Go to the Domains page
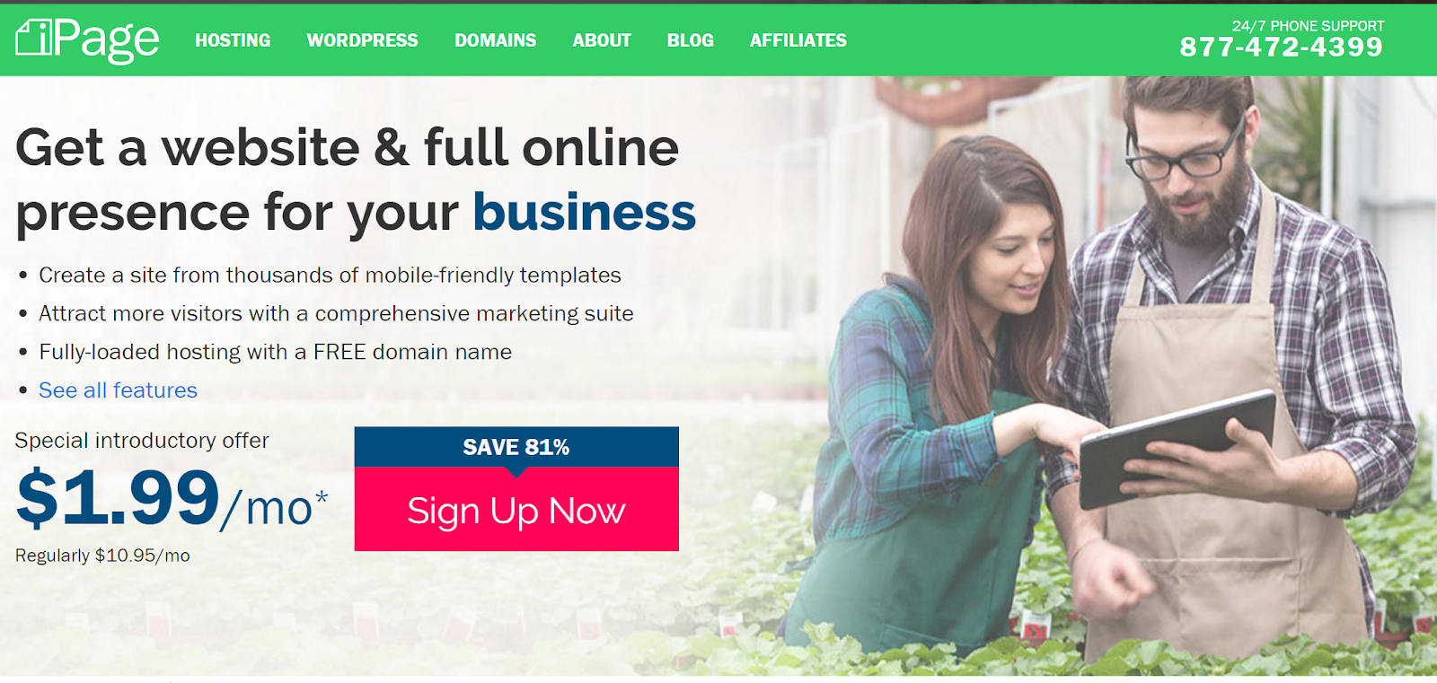 click(495, 40)
